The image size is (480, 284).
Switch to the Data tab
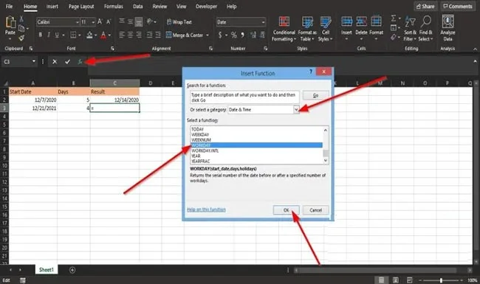[x=138, y=7]
